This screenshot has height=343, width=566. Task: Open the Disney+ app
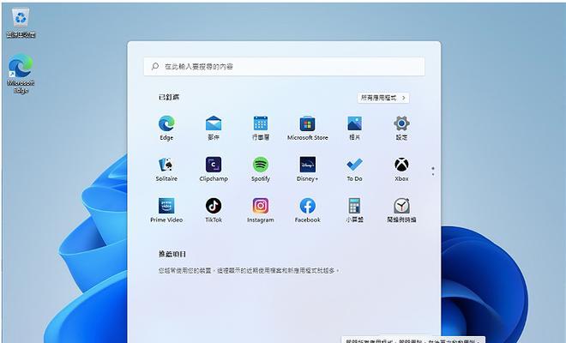308,169
